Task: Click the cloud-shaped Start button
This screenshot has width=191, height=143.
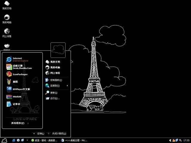Action: tap(4, 140)
